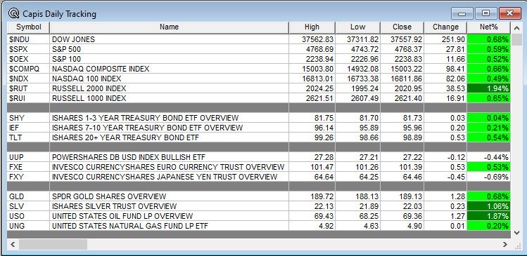
Task: Click the horizontal scrollbar left arrow
Action: [13, 245]
